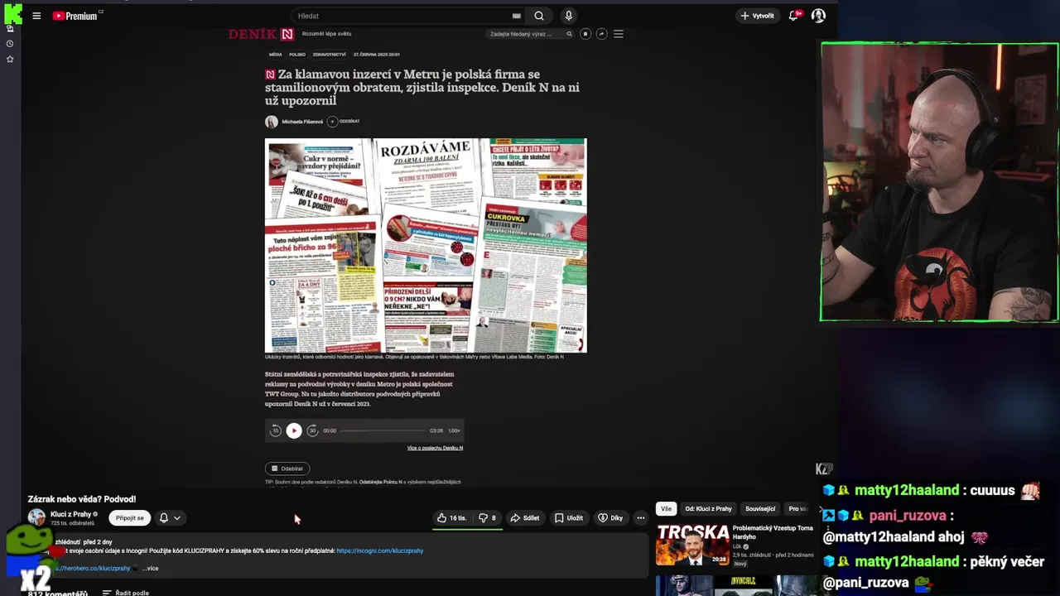Open the POLSKO article tag
This screenshot has width=1060, height=596.
297,55
